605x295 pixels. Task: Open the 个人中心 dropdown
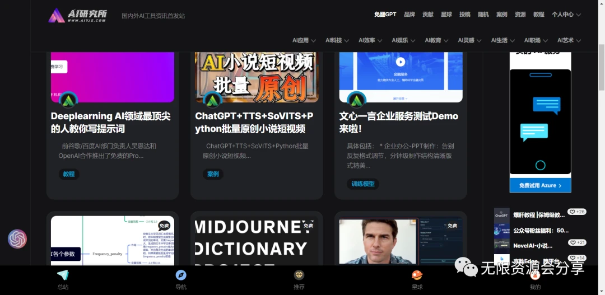566,15
